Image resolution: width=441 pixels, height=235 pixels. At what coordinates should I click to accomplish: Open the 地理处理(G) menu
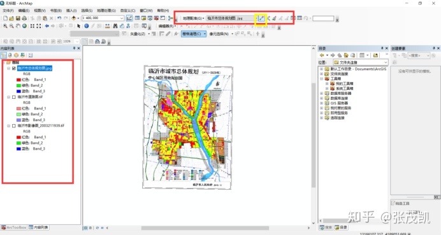pos(106,10)
